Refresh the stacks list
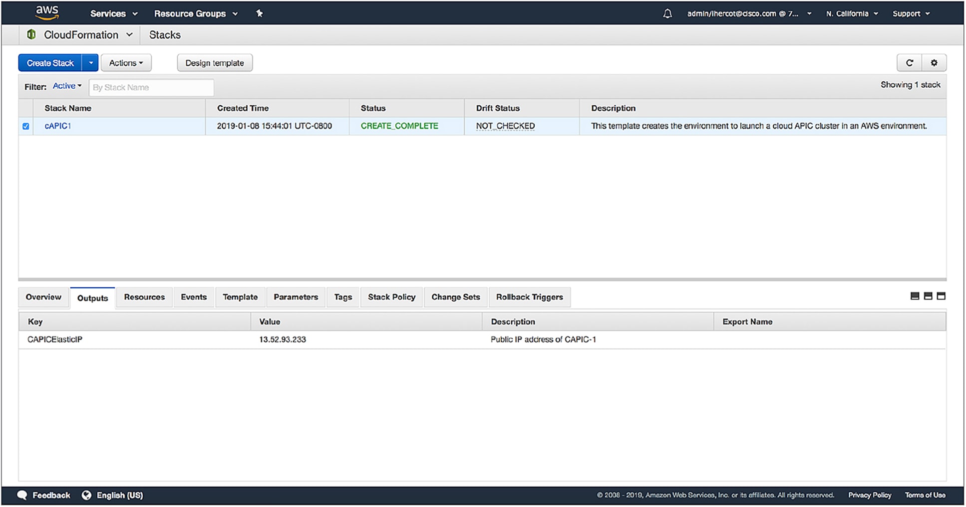 pyautogui.click(x=910, y=63)
